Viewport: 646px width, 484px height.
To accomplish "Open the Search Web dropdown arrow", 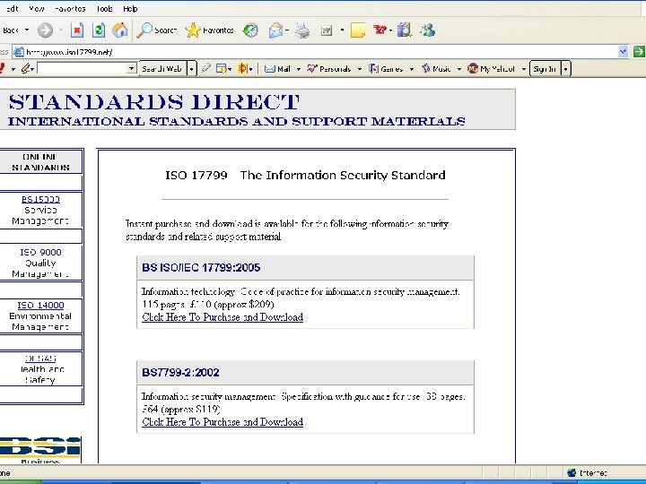I will 192,69.
